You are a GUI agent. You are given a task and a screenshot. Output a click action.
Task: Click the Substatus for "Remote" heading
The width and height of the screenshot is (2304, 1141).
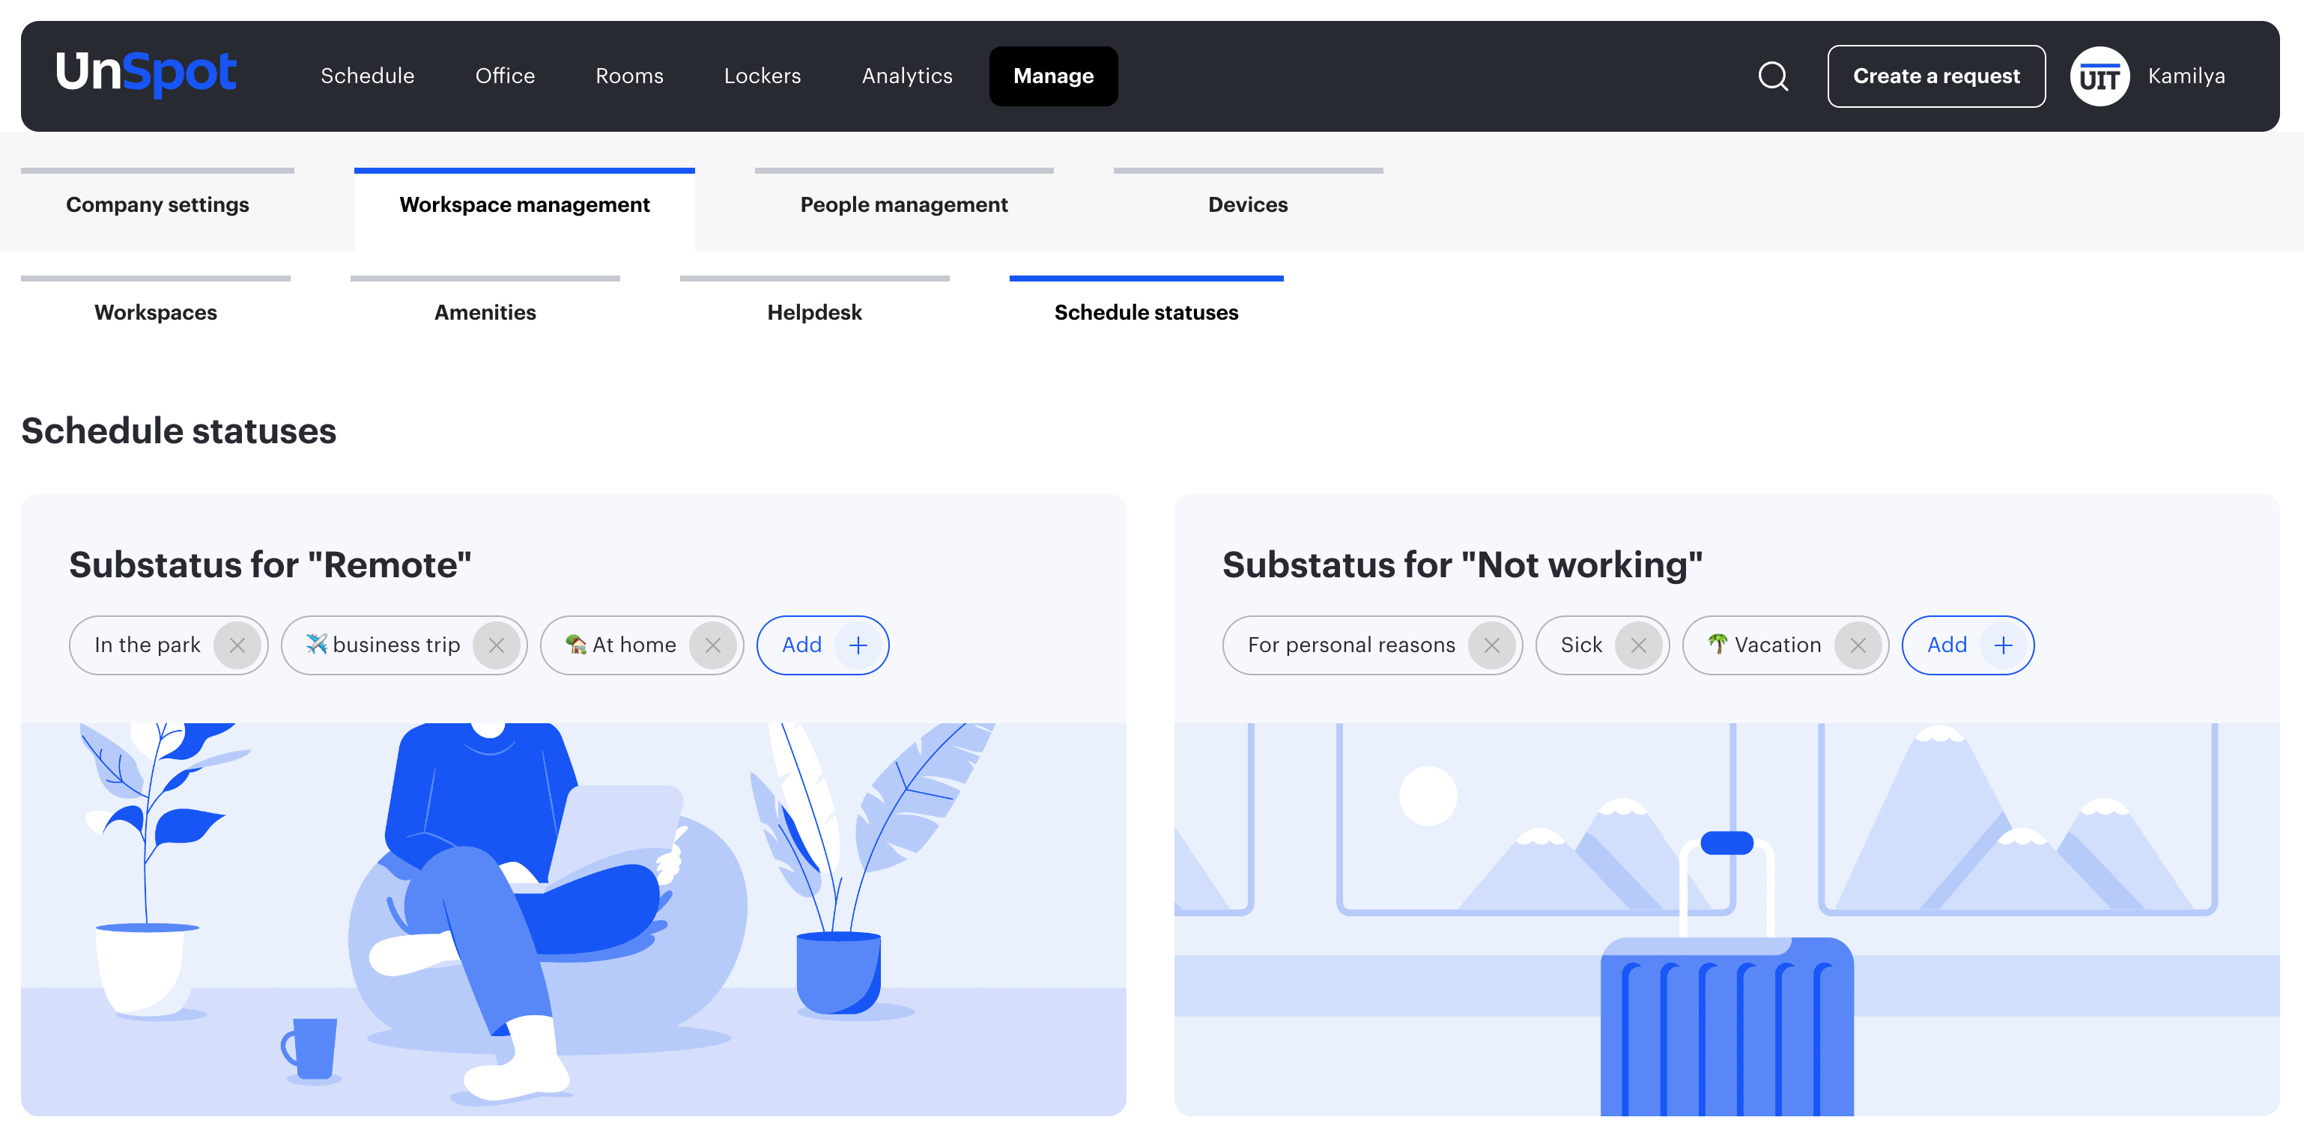click(270, 565)
